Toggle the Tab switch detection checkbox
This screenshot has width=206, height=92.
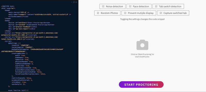pos(156,6)
